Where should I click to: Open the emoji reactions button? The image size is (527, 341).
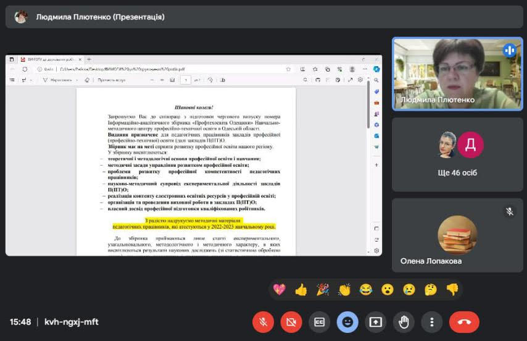347,322
